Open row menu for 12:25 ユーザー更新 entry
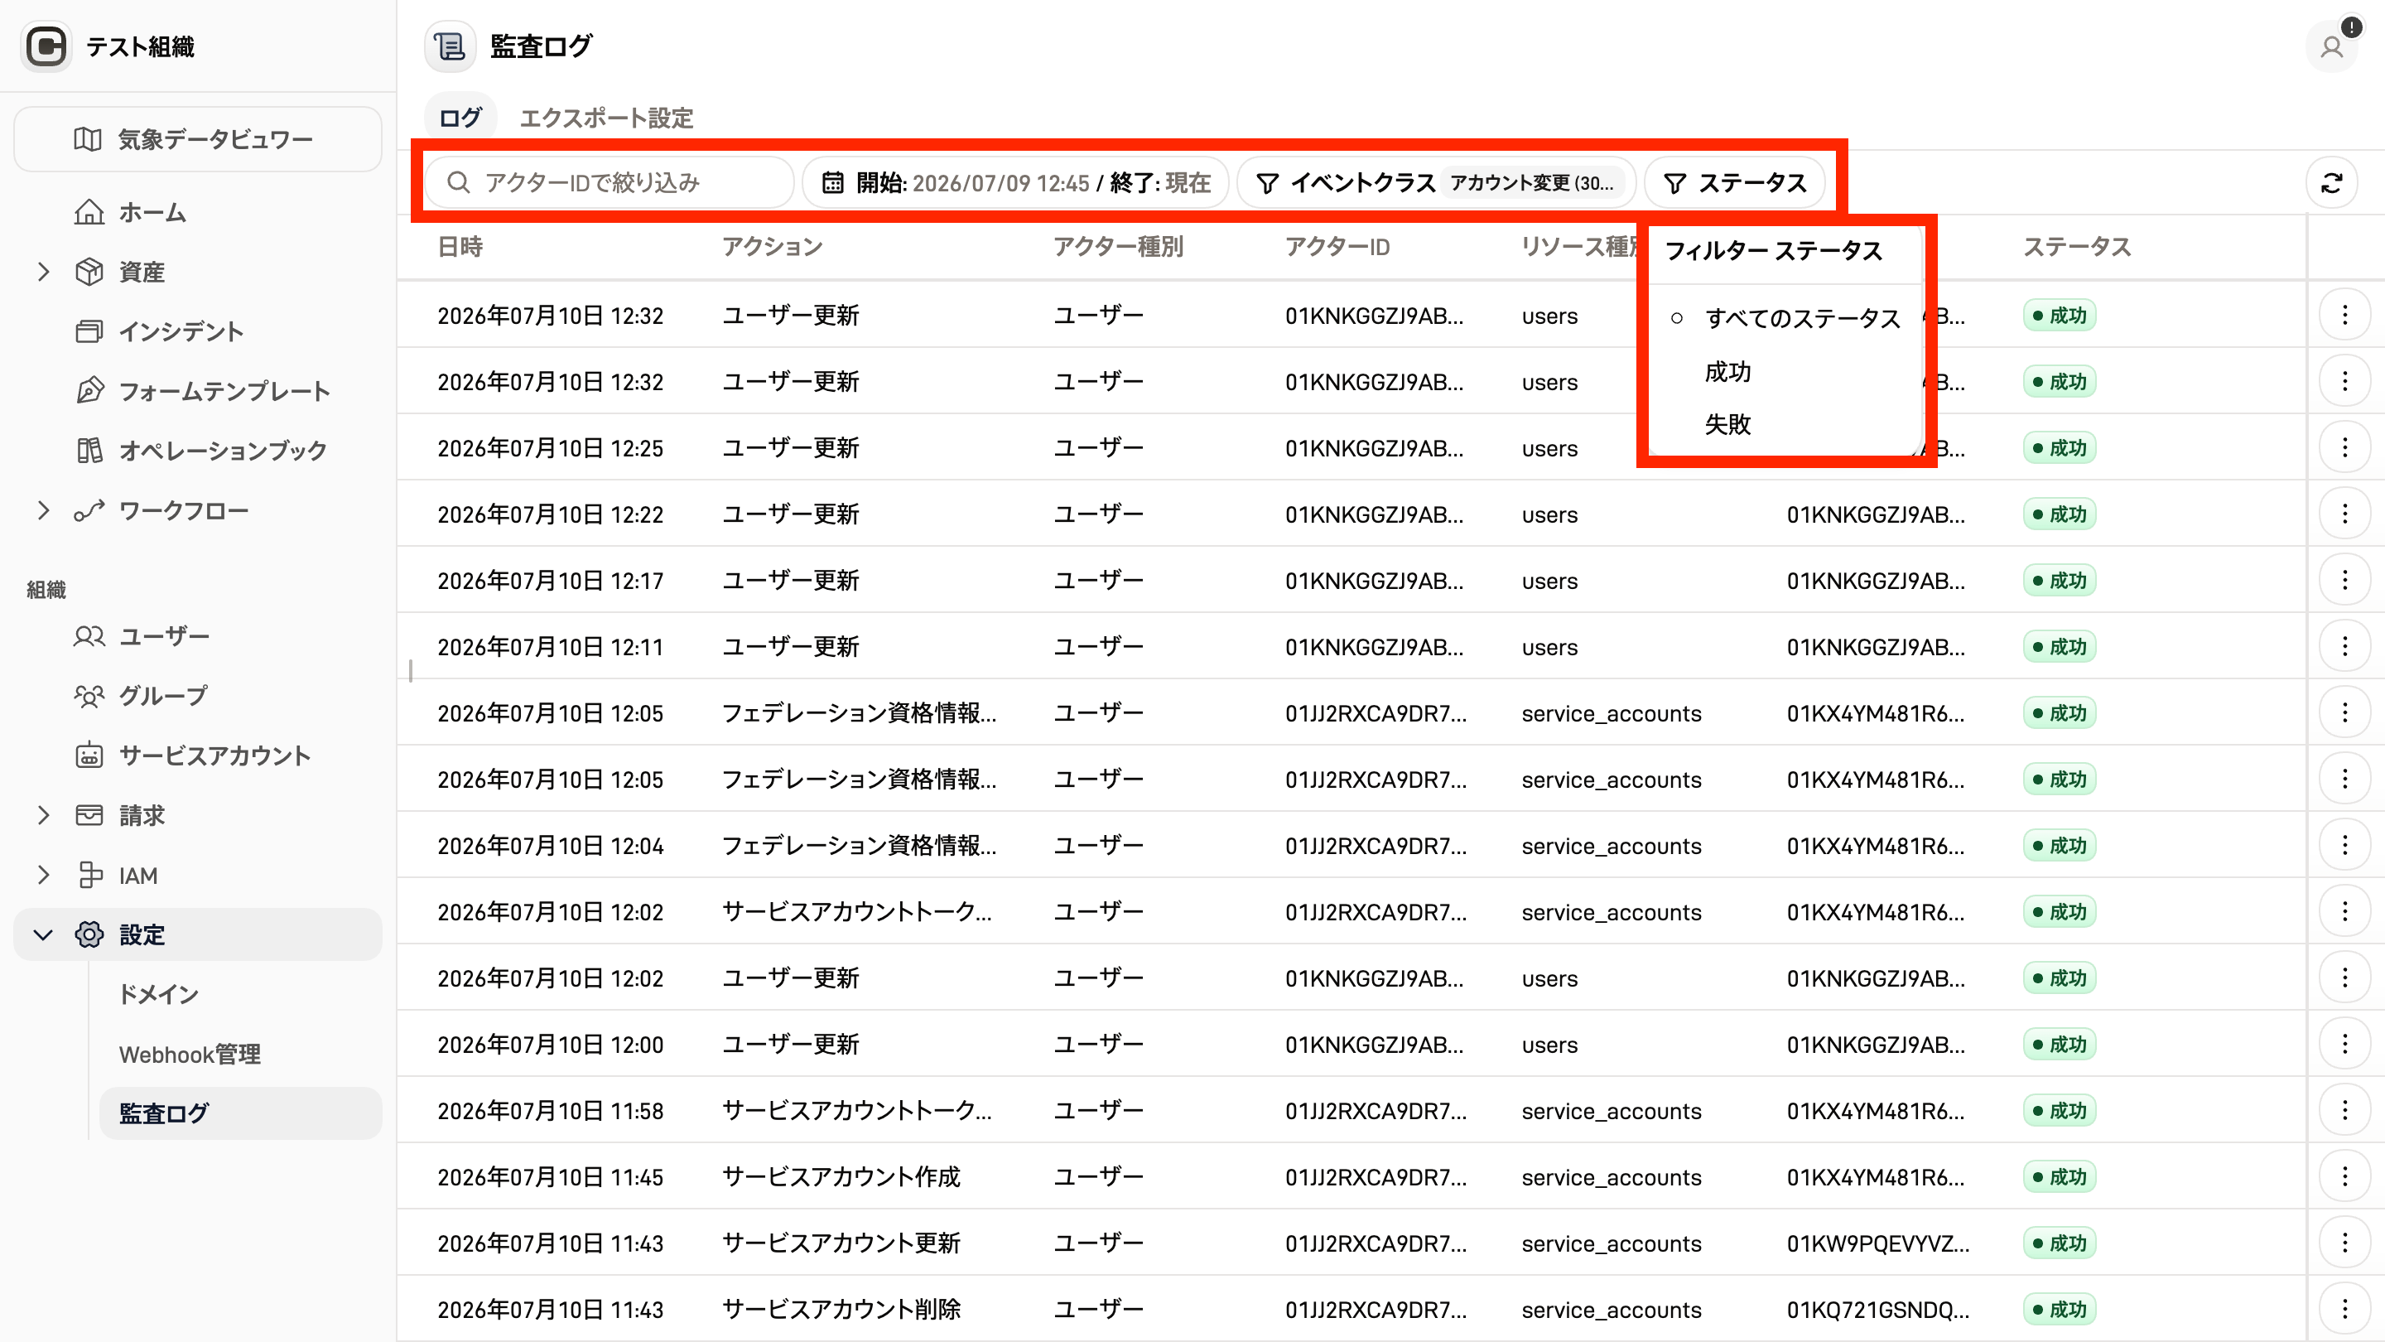2385x1342 pixels. (2344, 448)
